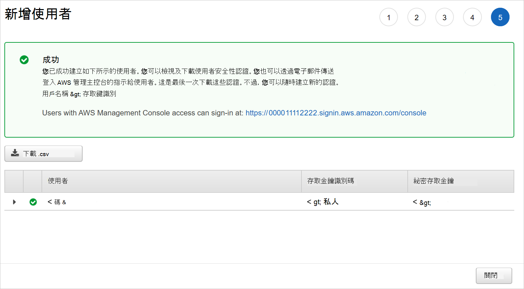The height and width of the screenshot is (289, 524).
Task: Click the 關閉 close button
Action: pos(494,276)
